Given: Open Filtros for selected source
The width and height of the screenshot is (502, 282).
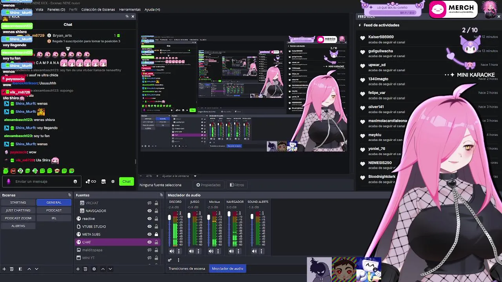Looking at the screenshot, I should pyautogui.click(x=236, y=185).
